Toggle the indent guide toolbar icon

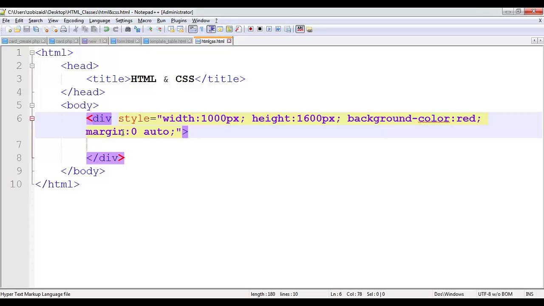[211, 29]
